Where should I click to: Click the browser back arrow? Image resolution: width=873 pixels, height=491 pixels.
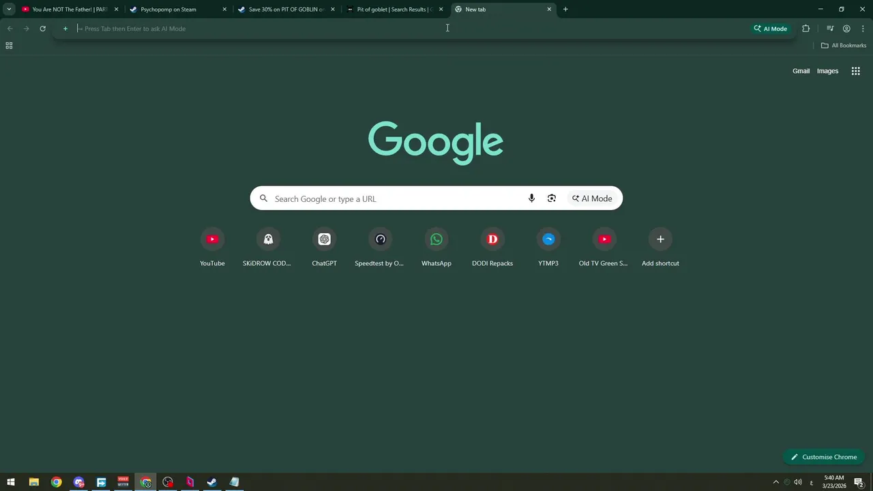(x=10, y=29)
